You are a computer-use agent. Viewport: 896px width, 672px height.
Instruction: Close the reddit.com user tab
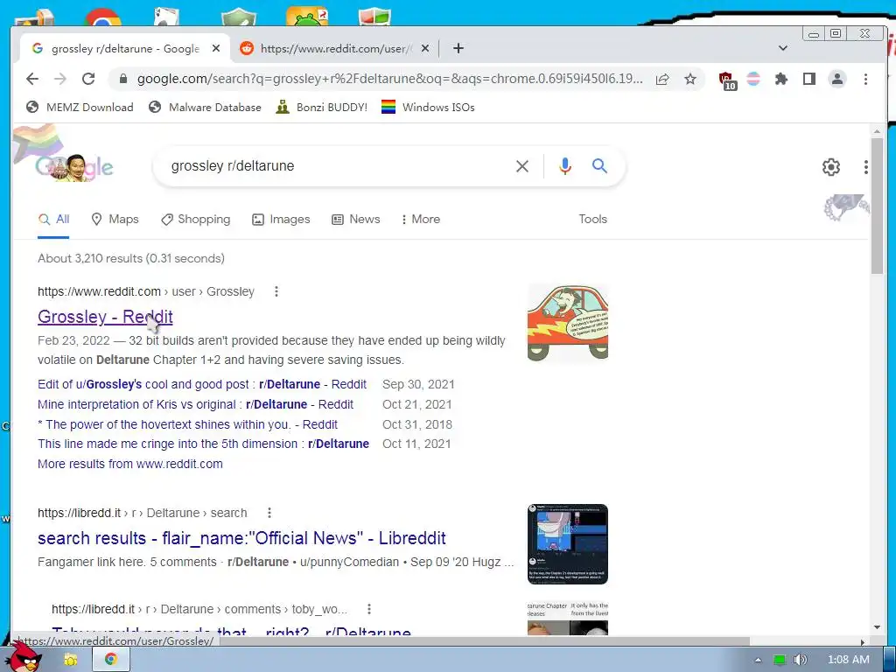[x=425, y=49]
